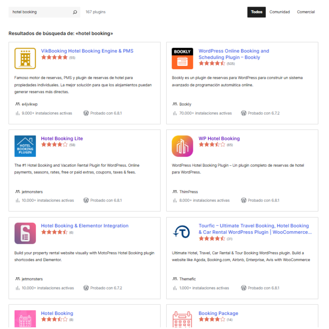Click jetmonsters in Hotel Booking Lite card
329x329 pixels.
point(32,192)
